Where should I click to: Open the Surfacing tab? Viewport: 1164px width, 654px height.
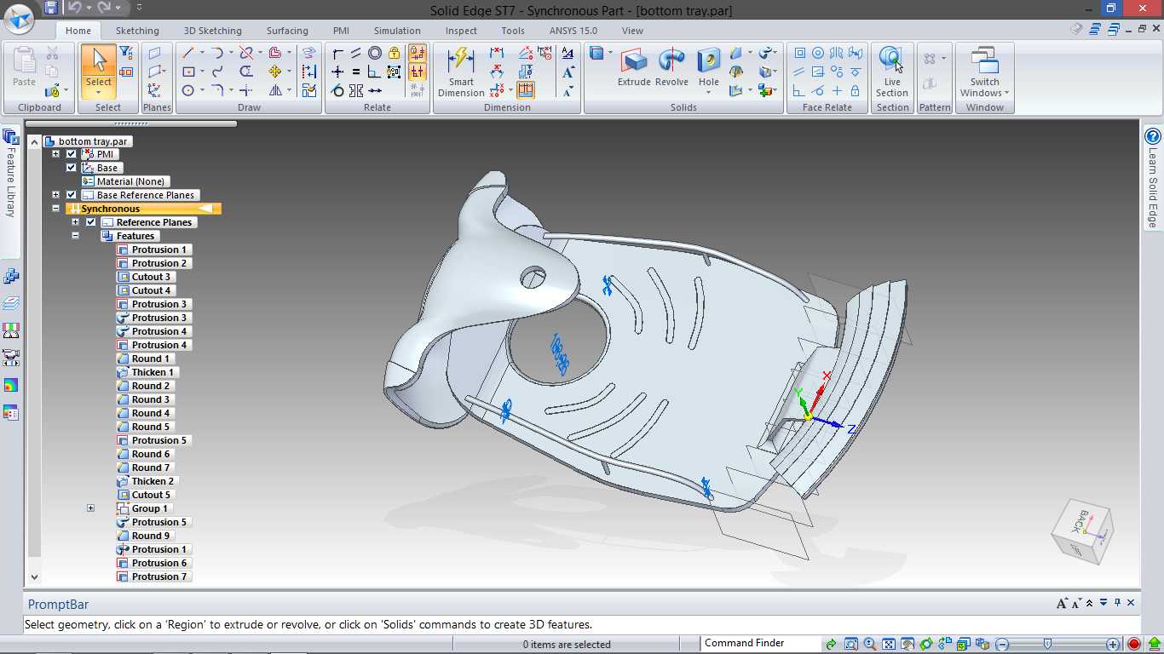287,31
